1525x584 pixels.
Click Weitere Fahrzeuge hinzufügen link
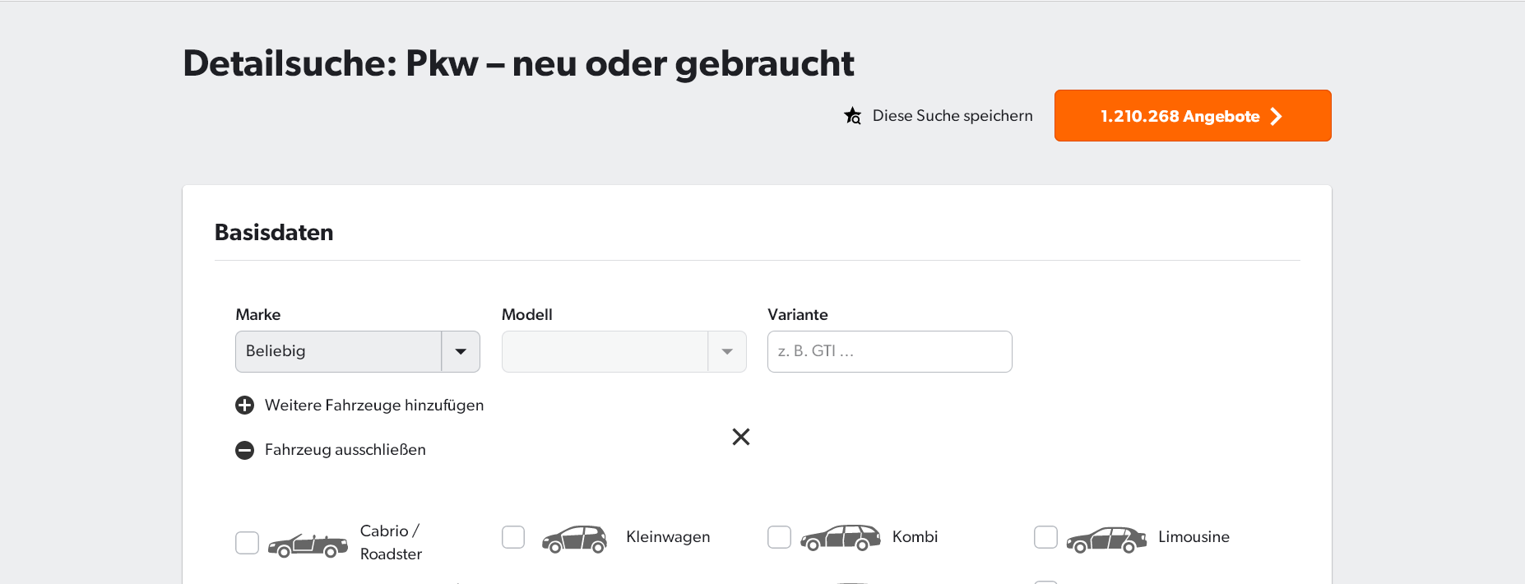coord(373,406)
